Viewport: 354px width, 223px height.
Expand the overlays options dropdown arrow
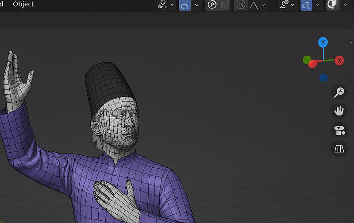coord(317,5)
